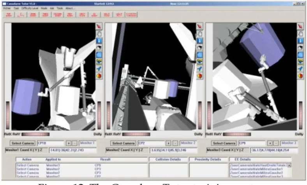Click the 'Applied to' column header
307x185 pixels.
[53, 159]
